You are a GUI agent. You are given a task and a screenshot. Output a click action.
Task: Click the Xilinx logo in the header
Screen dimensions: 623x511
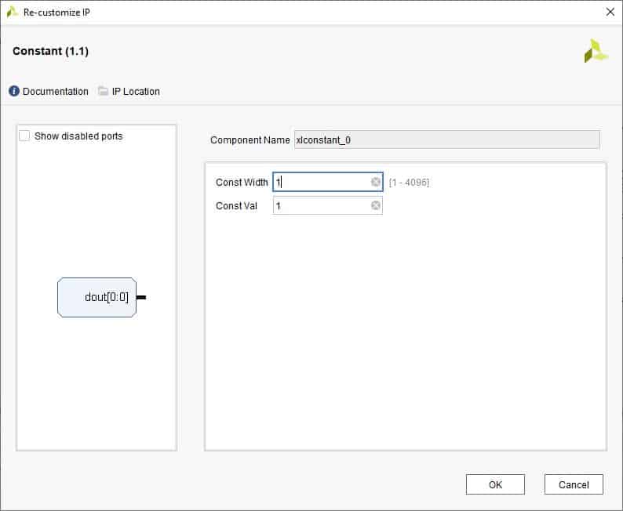[596, 52]
